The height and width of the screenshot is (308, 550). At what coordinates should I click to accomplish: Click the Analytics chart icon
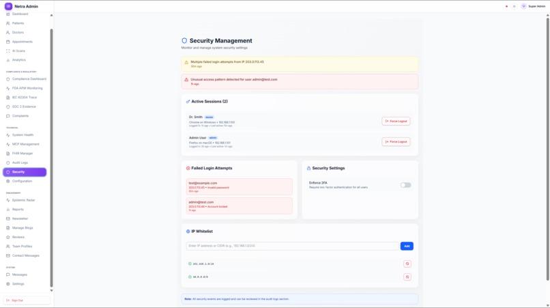click(x=8, y=60)
